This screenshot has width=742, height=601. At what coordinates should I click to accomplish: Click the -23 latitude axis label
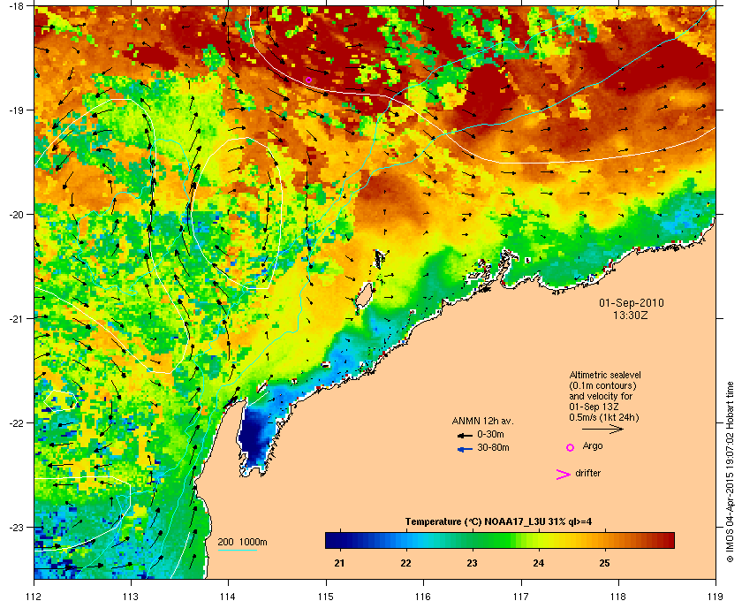click(15, 527)
